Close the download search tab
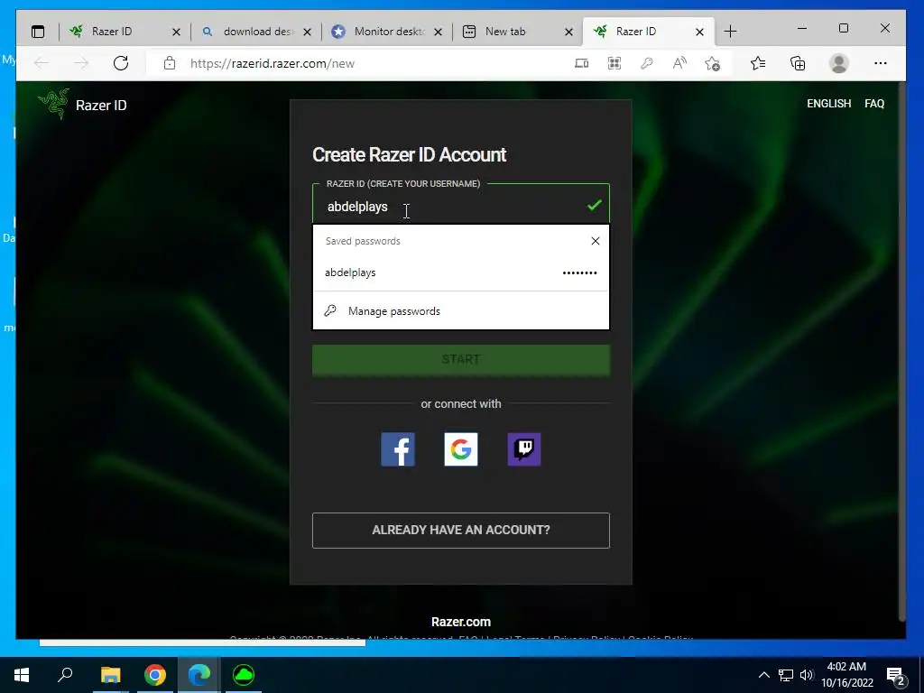 click(x=307, y=32)
